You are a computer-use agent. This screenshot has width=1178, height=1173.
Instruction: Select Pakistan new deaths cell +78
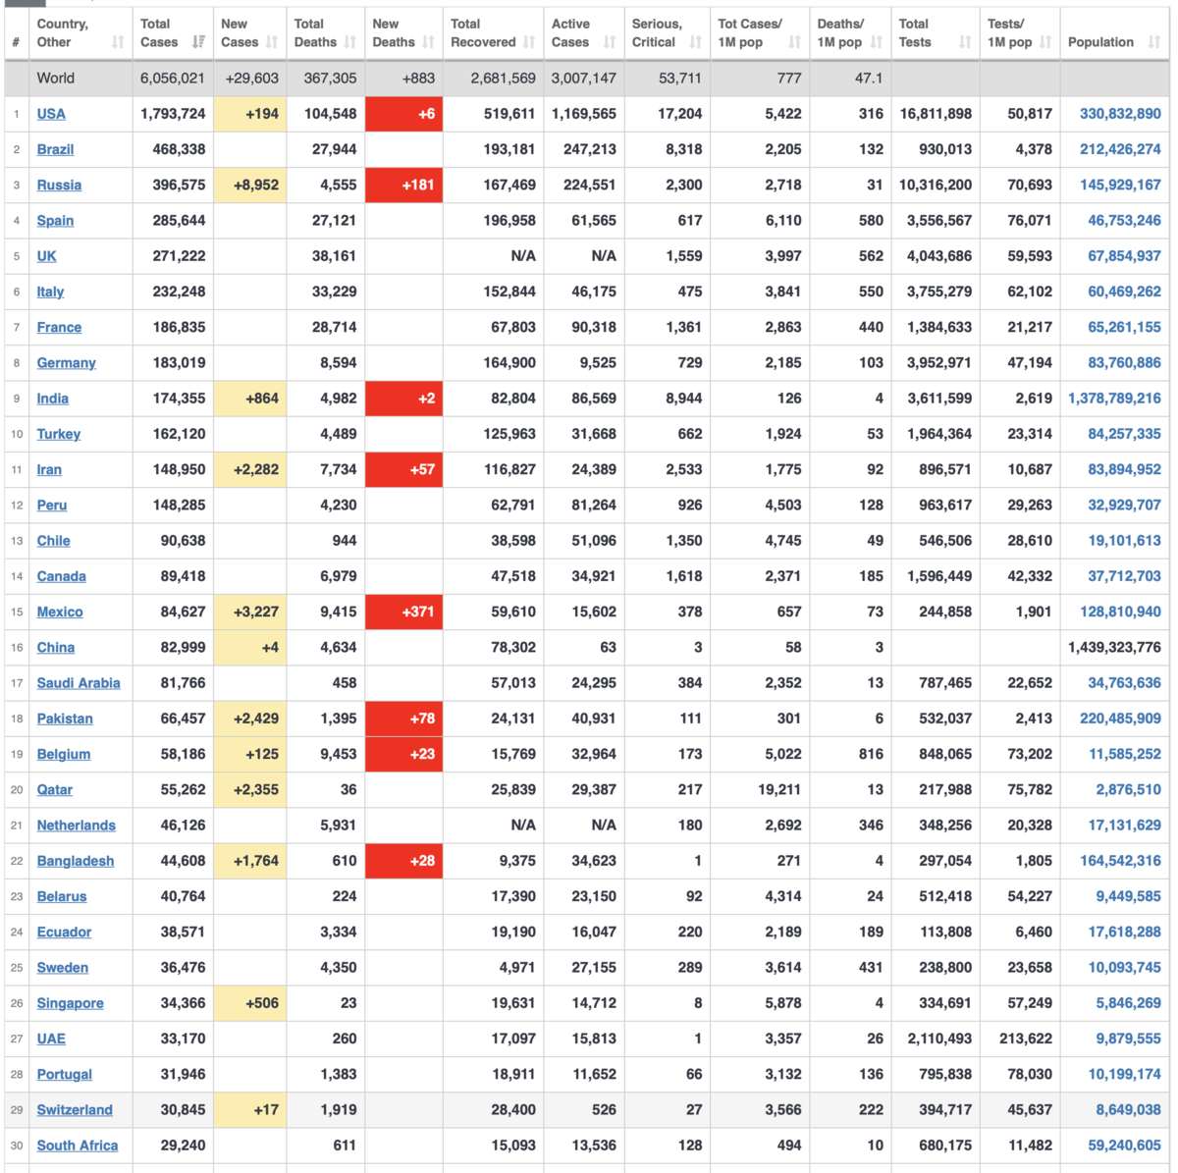tap(403, 719)
